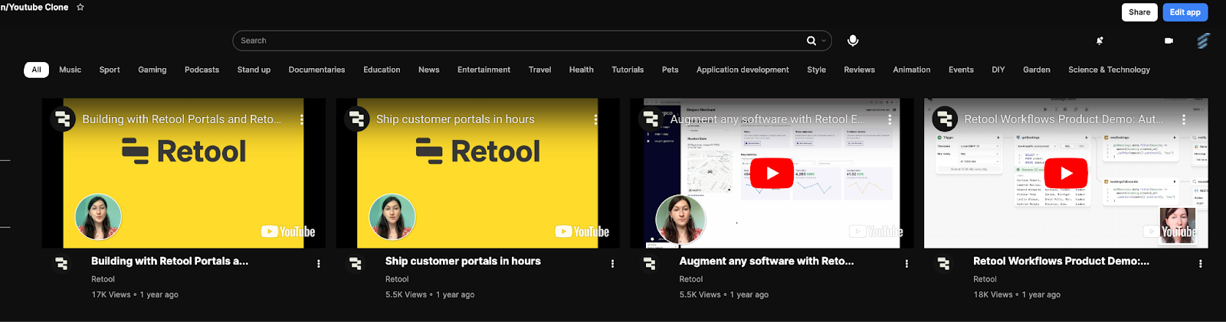Viewport: 1226px width, 322px height.
Task: Click Retool channel logo overlay on Retool Workflows embed
Action: (x=945, y=119)
